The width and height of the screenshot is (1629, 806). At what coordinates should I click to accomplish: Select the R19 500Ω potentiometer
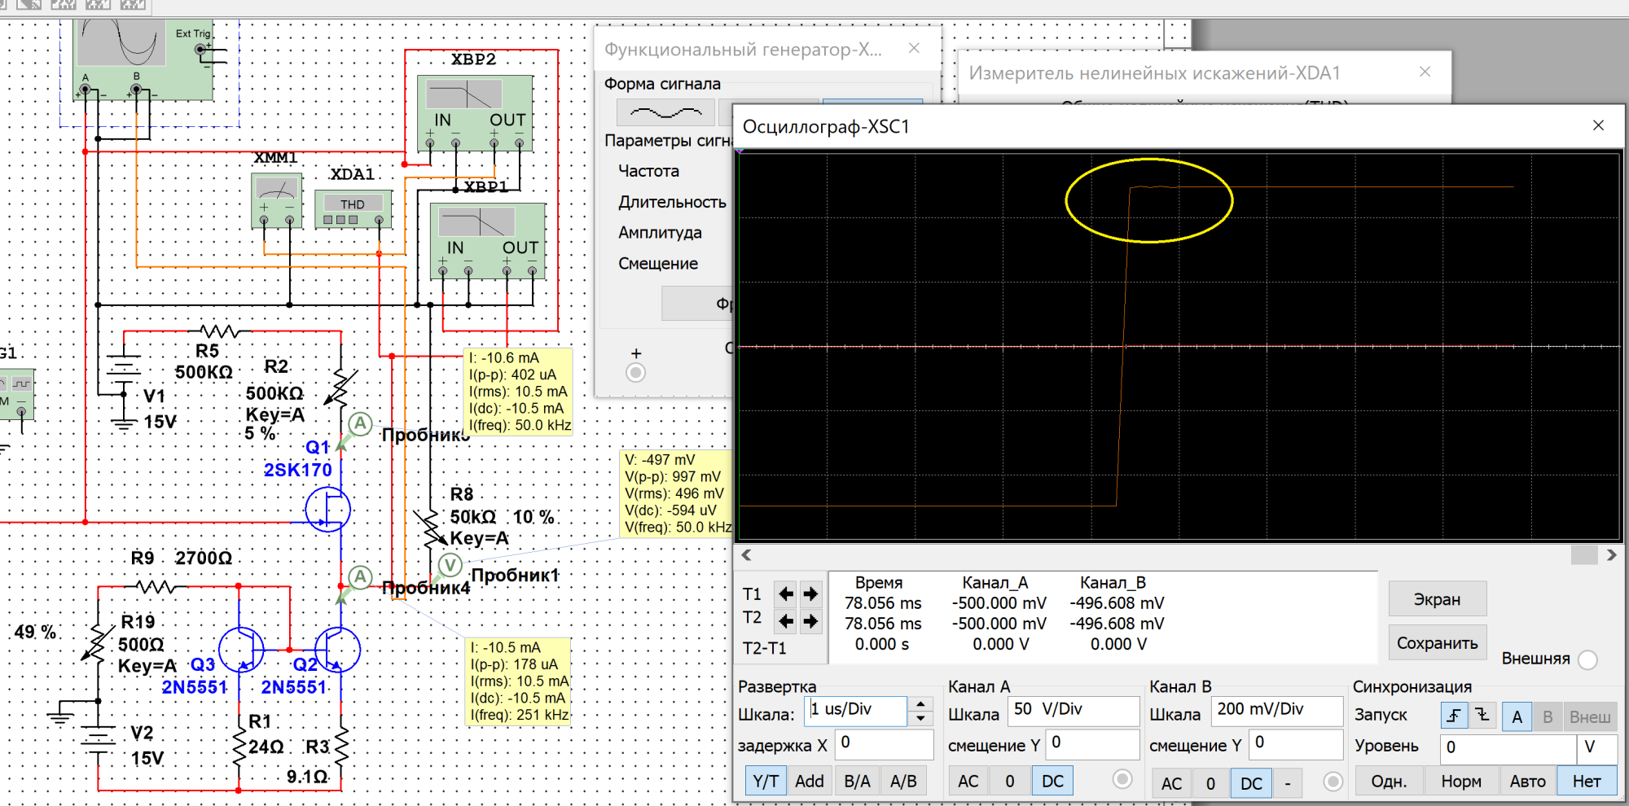click(x=98, y=643)
